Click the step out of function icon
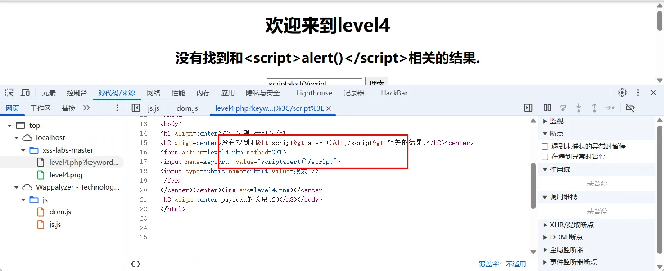664x271 pixels. click(x=594, y=108)
